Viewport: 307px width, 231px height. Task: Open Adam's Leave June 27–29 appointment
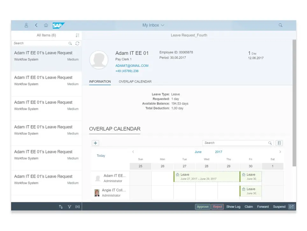(207, 177)
